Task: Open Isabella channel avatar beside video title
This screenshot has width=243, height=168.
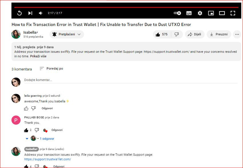Action: click(16, 34)
